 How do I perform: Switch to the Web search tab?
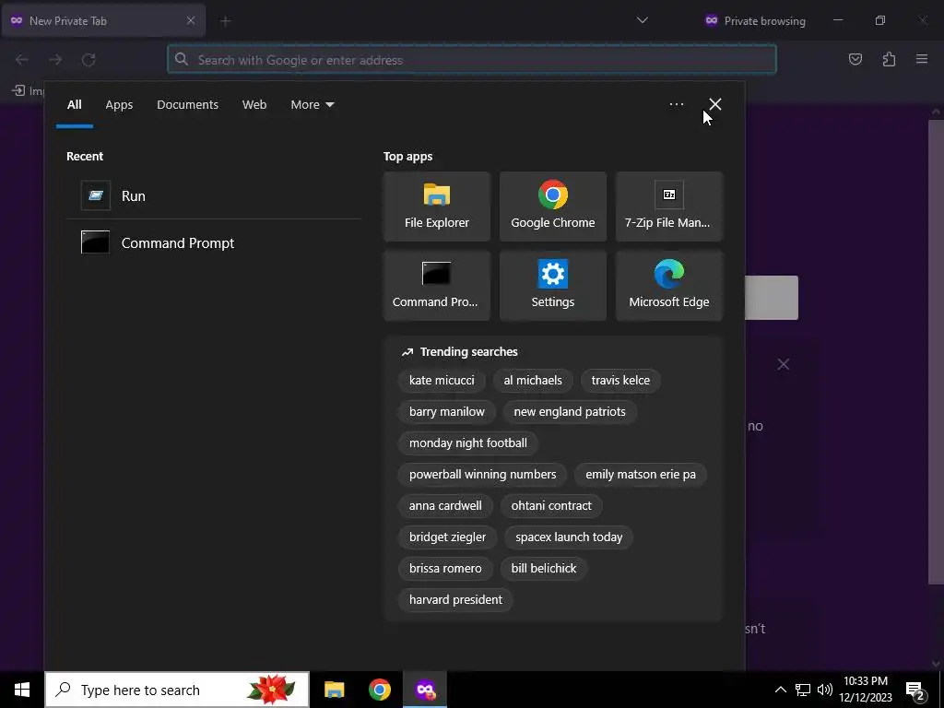coord(254,105)
